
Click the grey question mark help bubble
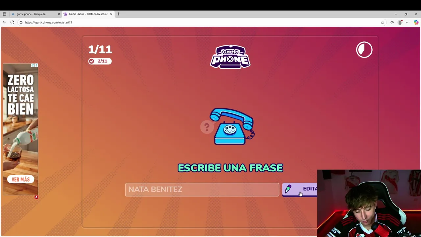click(x=207, y=127)
